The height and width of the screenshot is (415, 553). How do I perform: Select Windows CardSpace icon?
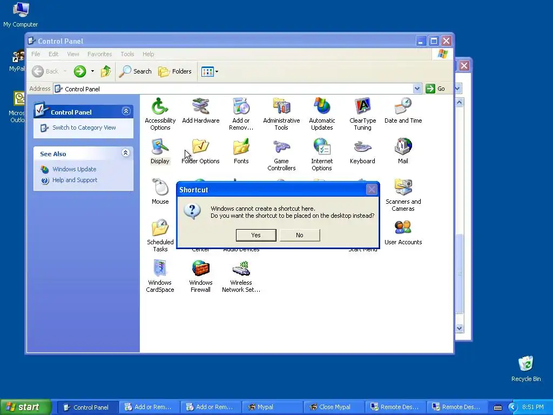(160, 276)
